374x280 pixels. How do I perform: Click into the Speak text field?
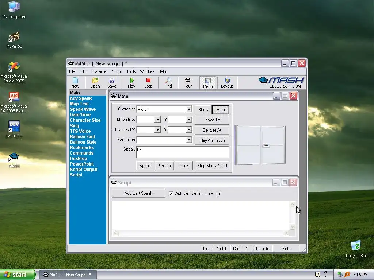coord(183,152)
